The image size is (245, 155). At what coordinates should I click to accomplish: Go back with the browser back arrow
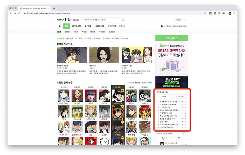point(11,13)
